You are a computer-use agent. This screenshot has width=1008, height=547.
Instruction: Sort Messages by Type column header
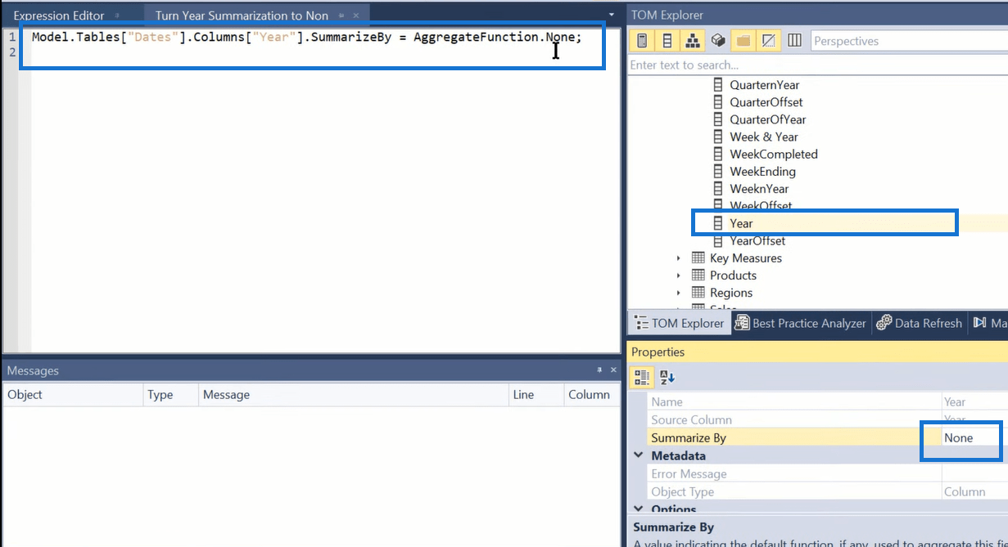click(171, 394)
